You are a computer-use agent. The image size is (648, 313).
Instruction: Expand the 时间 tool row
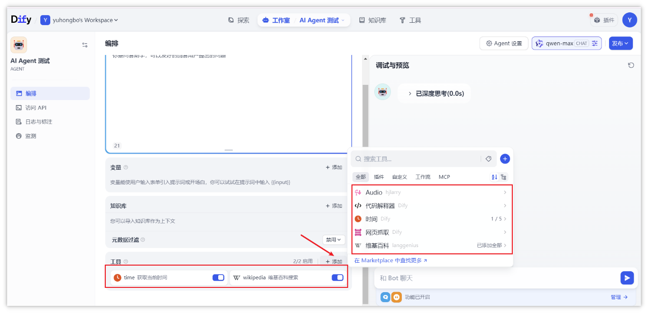pos(432,219)
